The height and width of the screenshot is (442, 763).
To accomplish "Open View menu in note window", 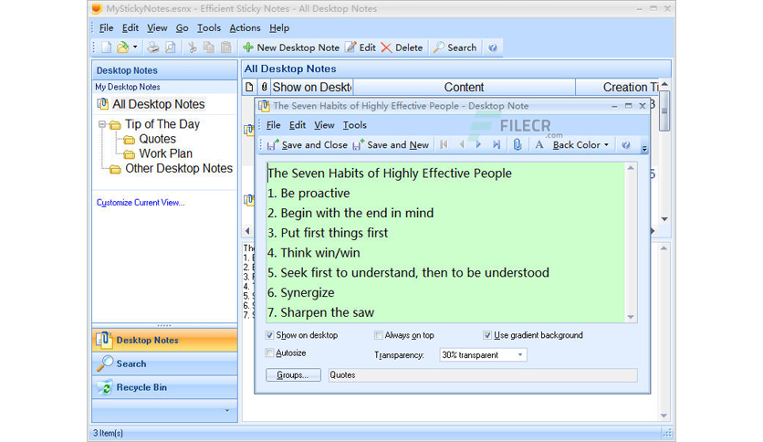I will (x=324, y=125).
